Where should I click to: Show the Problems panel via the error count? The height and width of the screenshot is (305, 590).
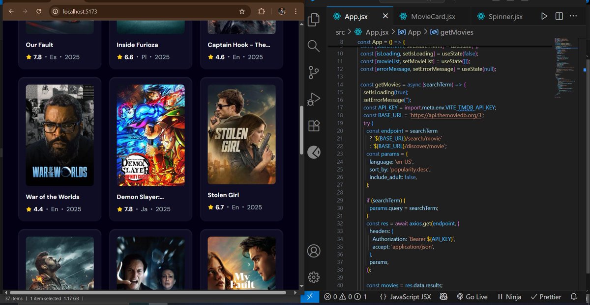[331, 297]
